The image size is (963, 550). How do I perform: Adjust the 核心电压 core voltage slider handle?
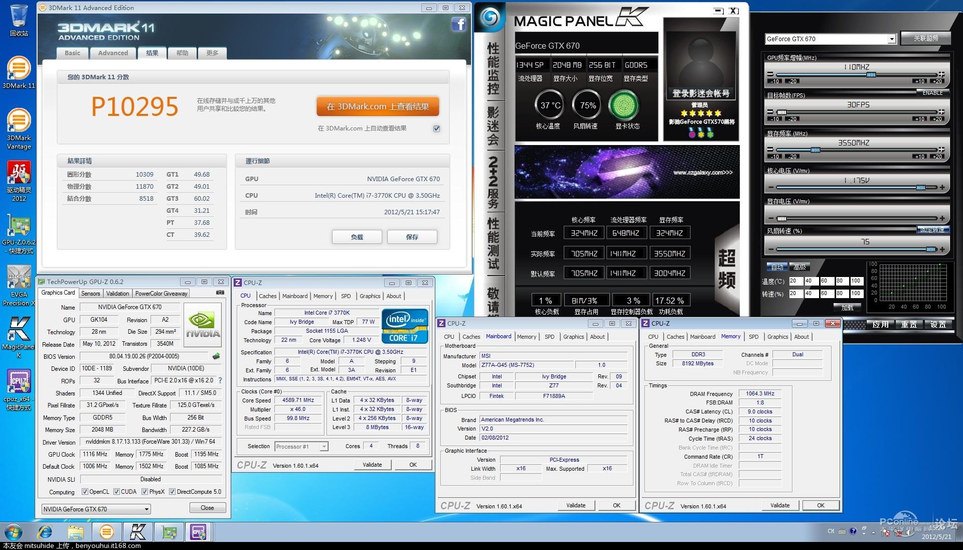pos(921,188)
